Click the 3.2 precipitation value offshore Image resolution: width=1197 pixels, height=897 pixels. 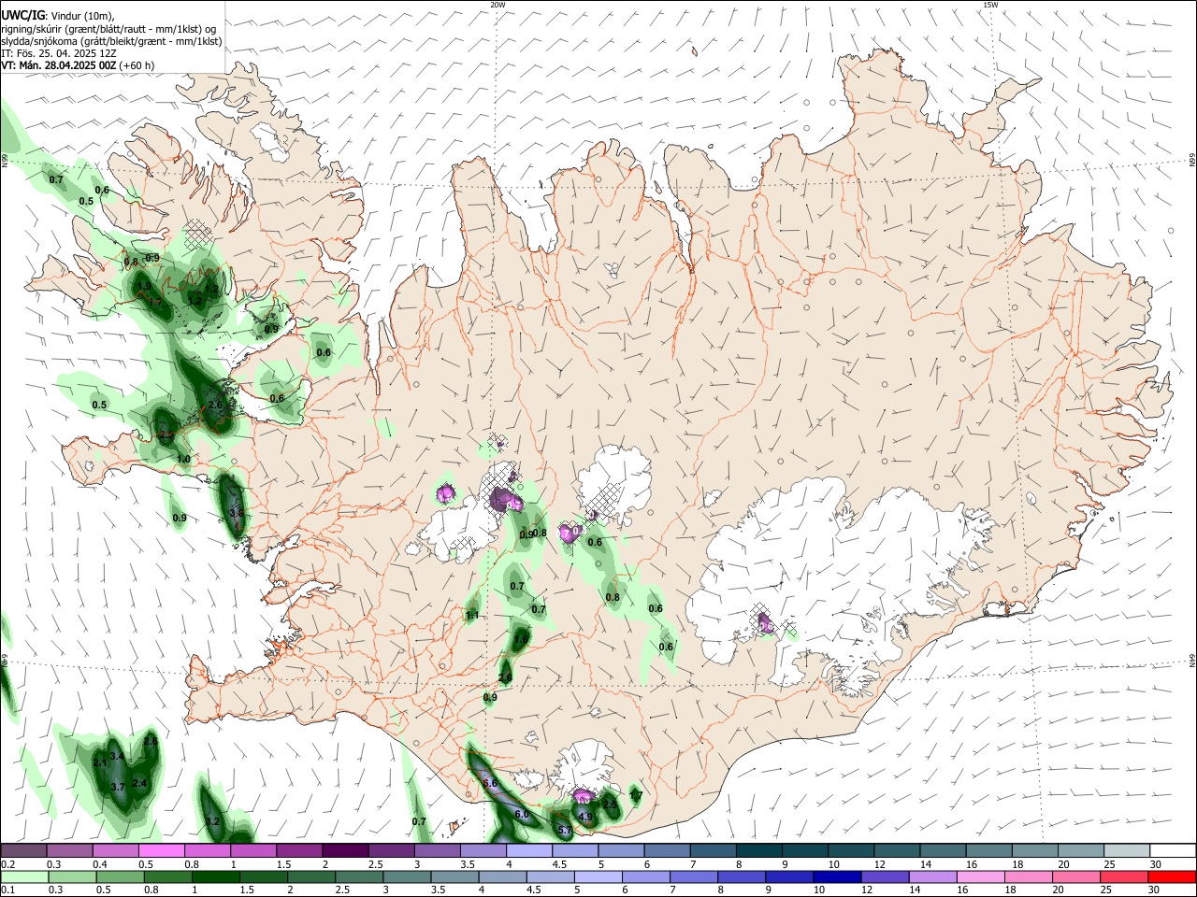[x=212, y=822]
